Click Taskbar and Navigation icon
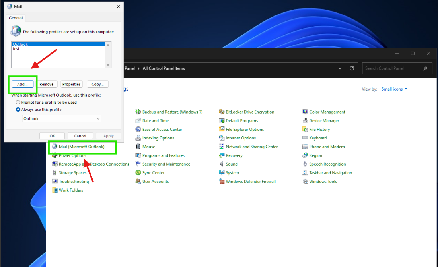 [305, 173]
